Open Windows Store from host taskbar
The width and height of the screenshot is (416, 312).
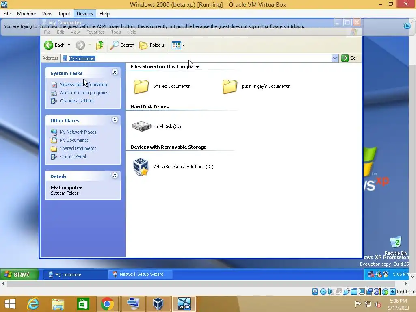(x=83, y=304)
